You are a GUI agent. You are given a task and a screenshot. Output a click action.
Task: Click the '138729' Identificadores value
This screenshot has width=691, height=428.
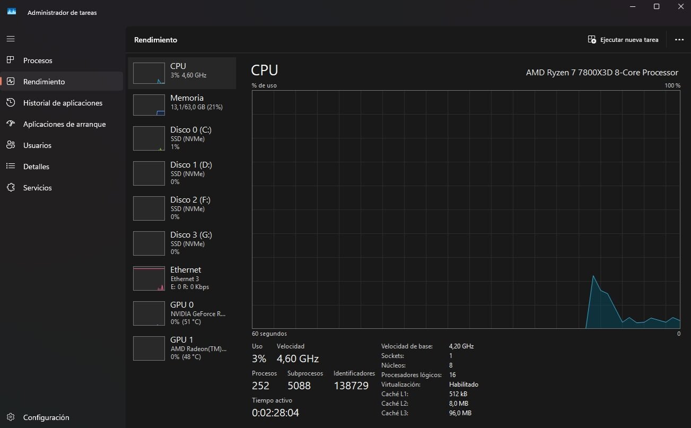(x=351, y=386)
